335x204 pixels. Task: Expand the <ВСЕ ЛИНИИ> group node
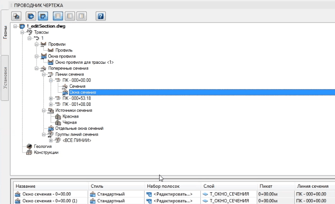pos(51,140)
